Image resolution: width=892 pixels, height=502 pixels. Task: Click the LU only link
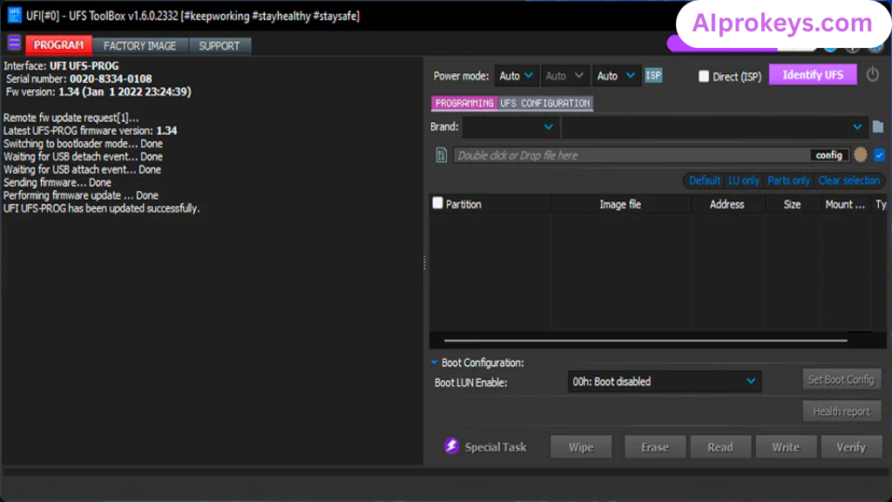[x=744, y=180]
